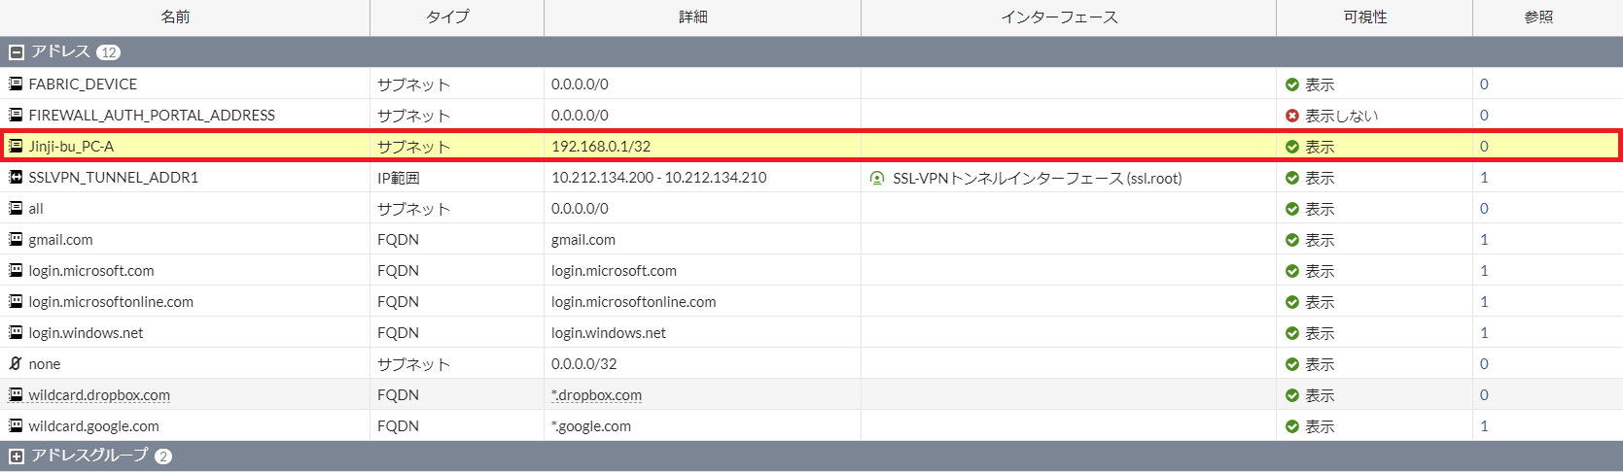Click the アドレスグループ count badge 2
The height and width of the screenshot is (473, 1623).
(163, 456)
